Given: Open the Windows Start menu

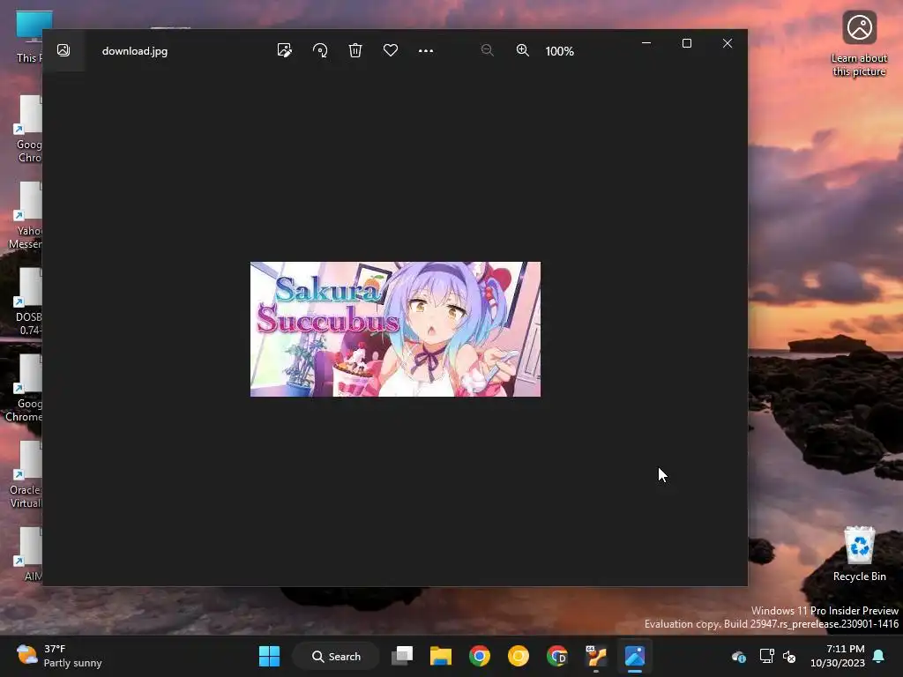Looking at the screenshot, I should tap(269, 656).
